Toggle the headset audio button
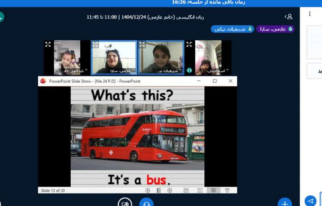Viewport: 322px width, 206px height. click(x=146, y=203)
